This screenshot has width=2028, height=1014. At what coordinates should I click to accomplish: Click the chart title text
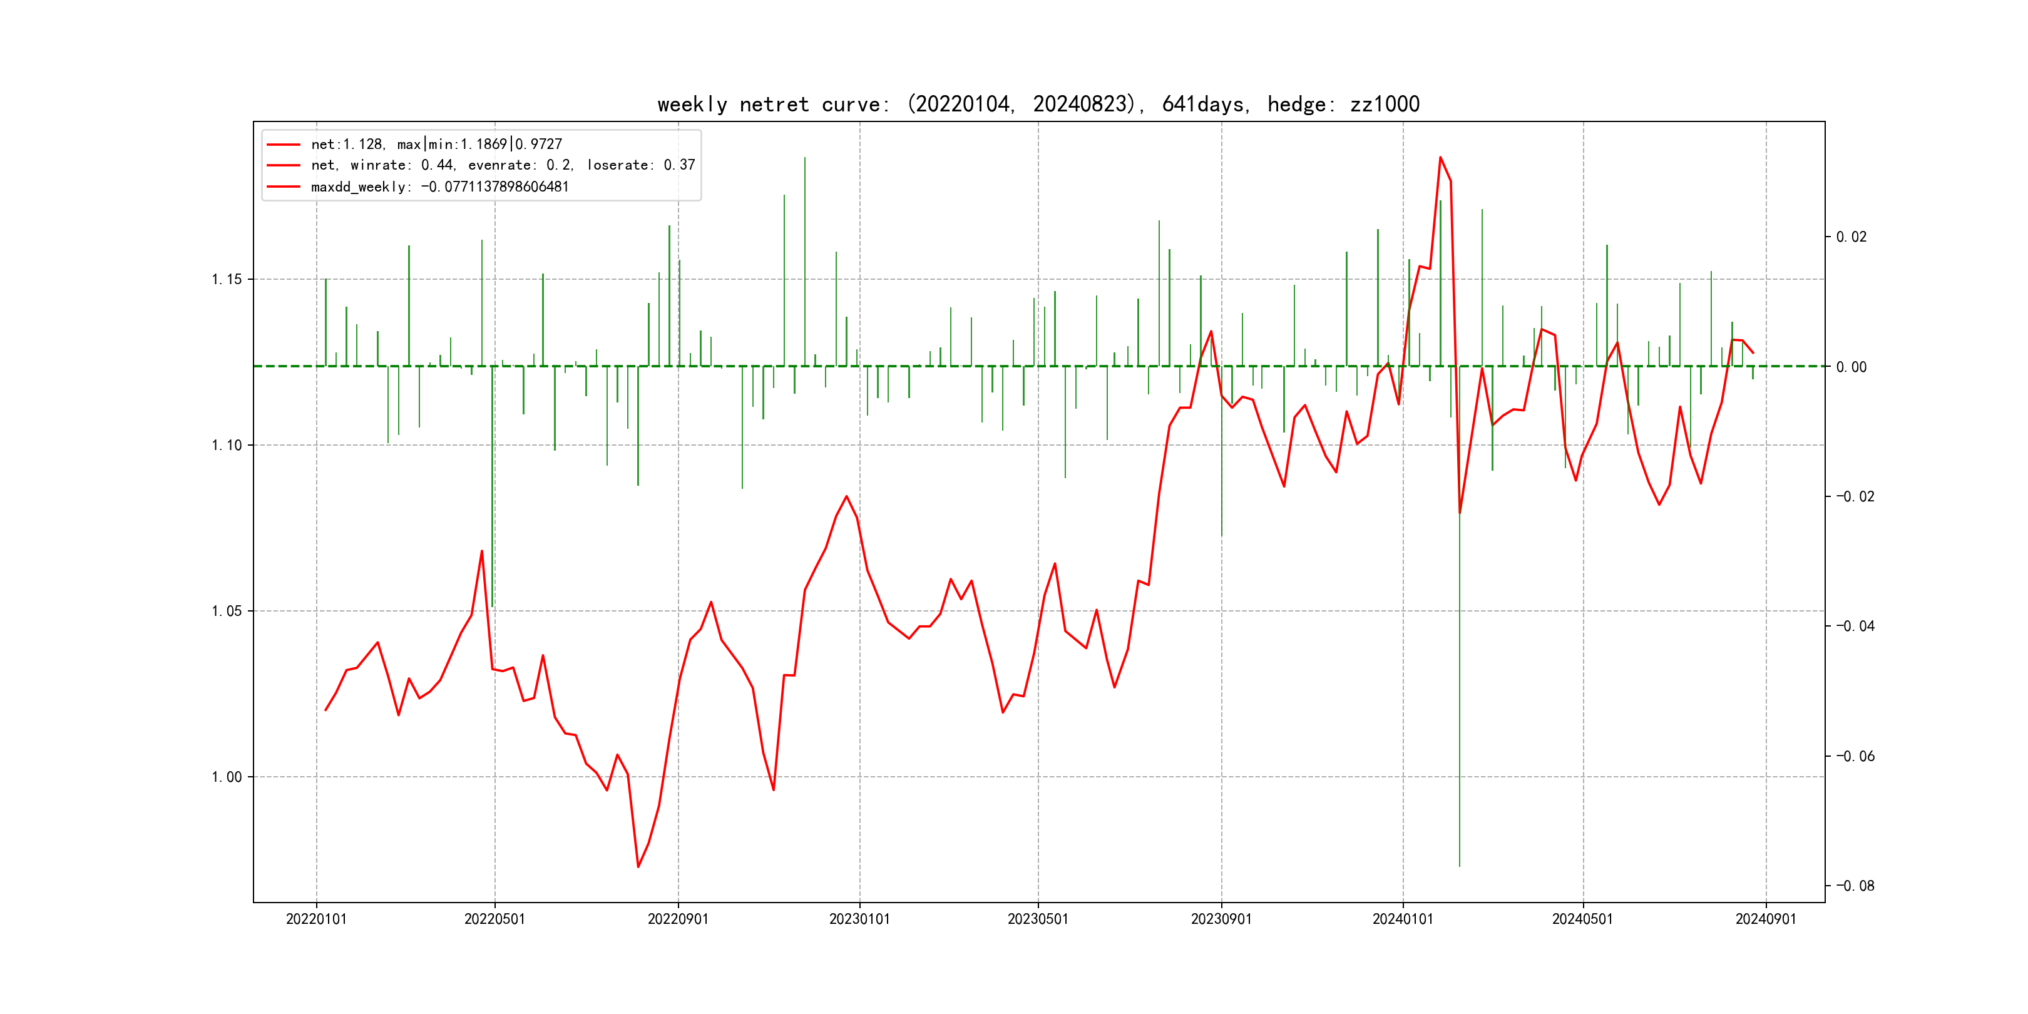tap(1038, 104)
